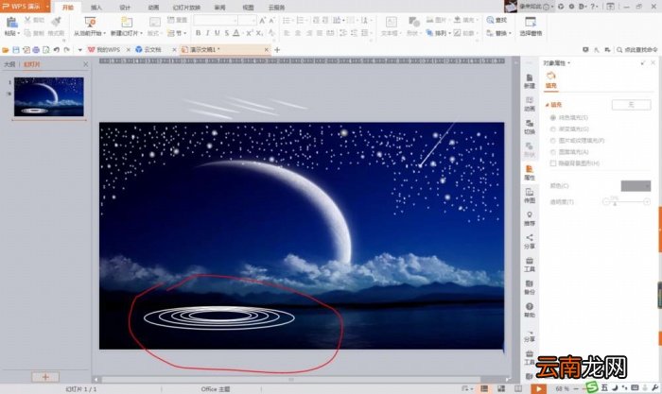Screen dimensions: 662x394
Task: Open the 新建 sidebar icon
Action: pos(530,80)
